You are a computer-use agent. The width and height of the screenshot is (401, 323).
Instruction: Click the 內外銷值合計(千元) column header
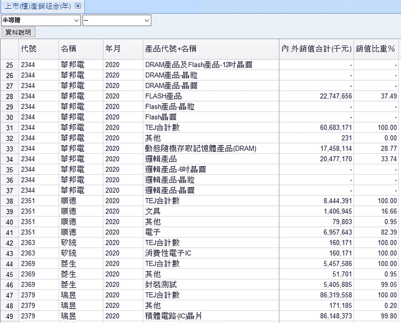[x=316, y=49]
